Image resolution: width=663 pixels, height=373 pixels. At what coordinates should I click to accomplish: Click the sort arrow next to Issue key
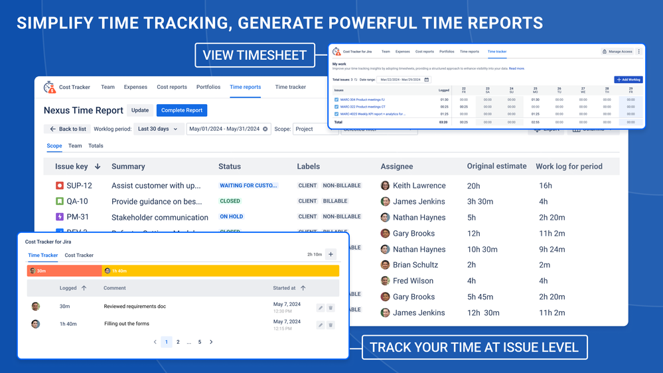98,167
